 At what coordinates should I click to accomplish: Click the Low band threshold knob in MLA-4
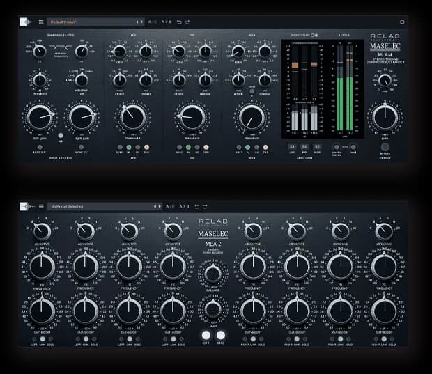click(x=133, y=118)
